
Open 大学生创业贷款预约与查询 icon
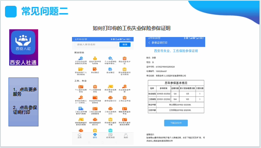(x=81, y=58)
